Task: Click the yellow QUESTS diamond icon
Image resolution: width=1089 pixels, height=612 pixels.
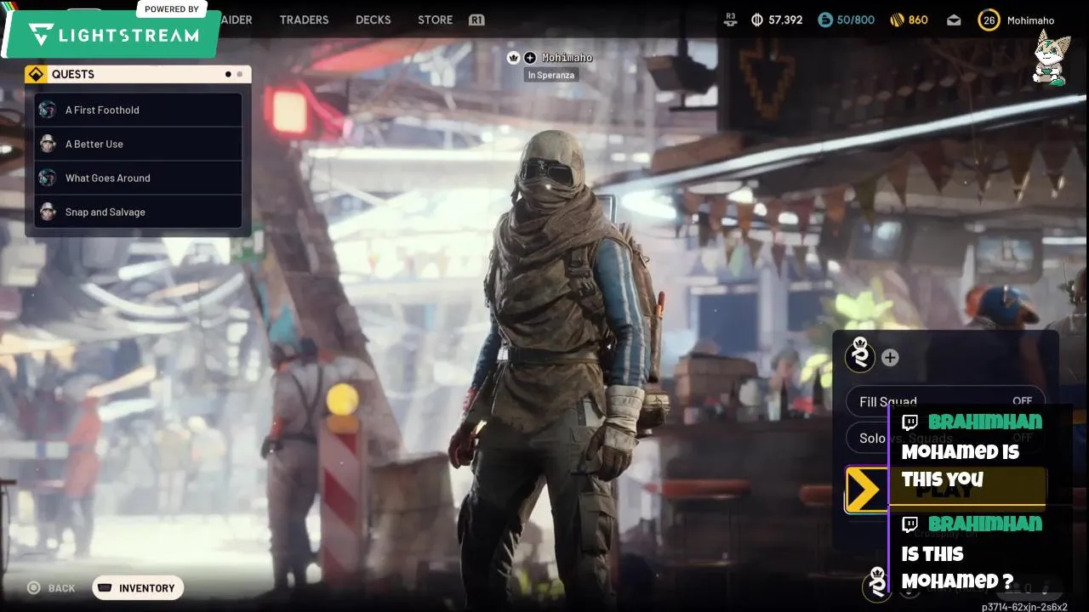Action: 36,74
